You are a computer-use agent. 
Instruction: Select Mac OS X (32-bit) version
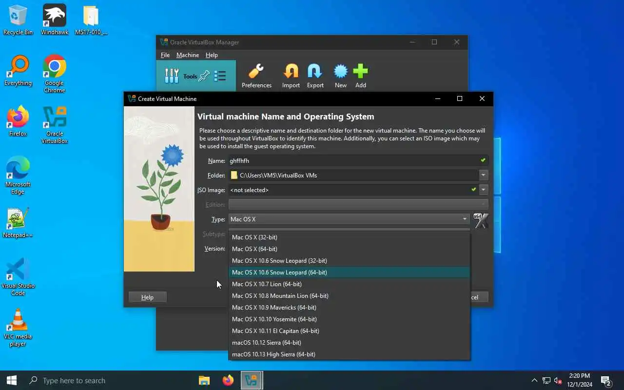(349, 237)
